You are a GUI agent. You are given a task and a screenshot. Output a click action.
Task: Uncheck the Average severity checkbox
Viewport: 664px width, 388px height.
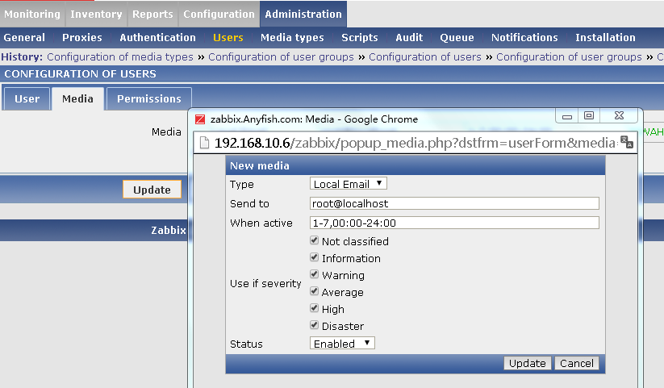[x=314, y=291]
